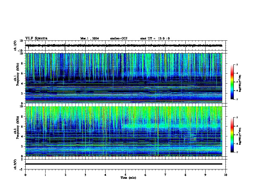This screenshot has width=254, height=196.
Task: Click the ch.1 color bar log(PSD) label
Action: point(240,84)
